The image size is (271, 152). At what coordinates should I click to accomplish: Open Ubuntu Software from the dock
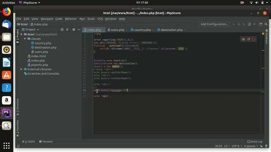(x=7, y=75)
